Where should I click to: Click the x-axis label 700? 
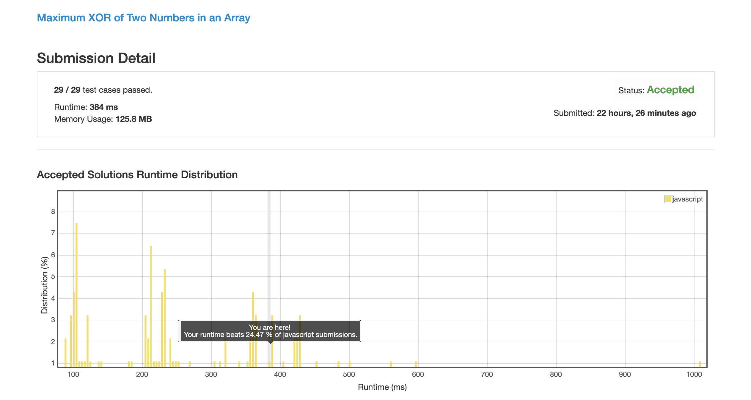pyautogui.click(x=487, y=374)
